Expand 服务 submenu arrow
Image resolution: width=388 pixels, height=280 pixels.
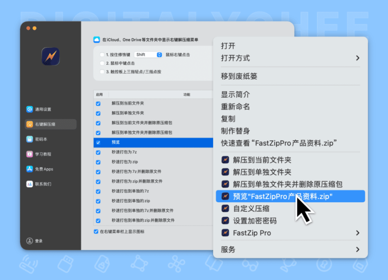[x=358, y=250]
